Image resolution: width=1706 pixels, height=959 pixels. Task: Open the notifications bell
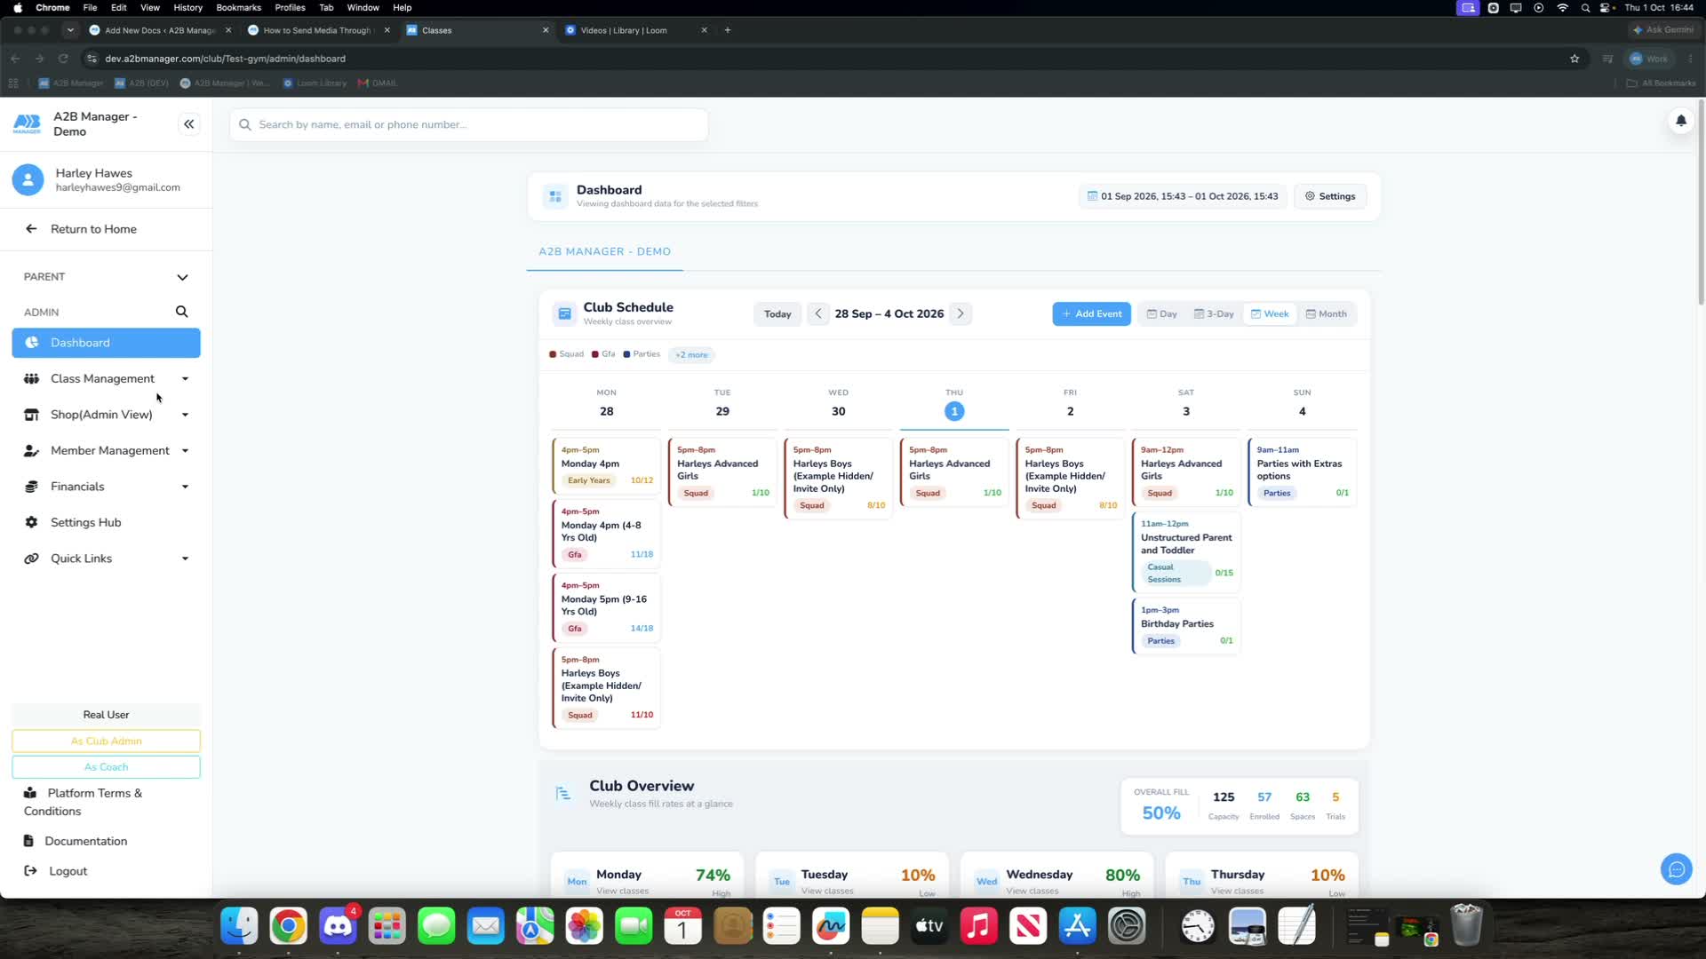[1680, 121]
